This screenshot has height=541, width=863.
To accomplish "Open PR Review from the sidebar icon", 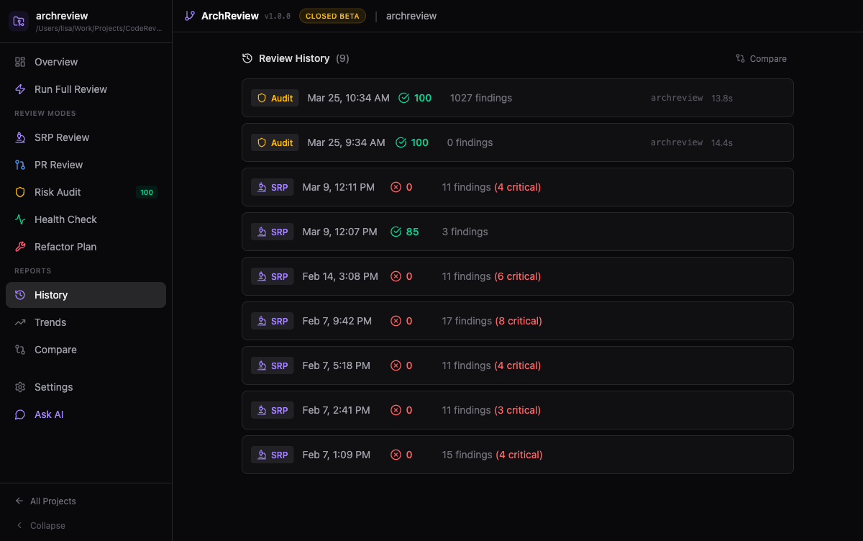I will tap(21, 165).
